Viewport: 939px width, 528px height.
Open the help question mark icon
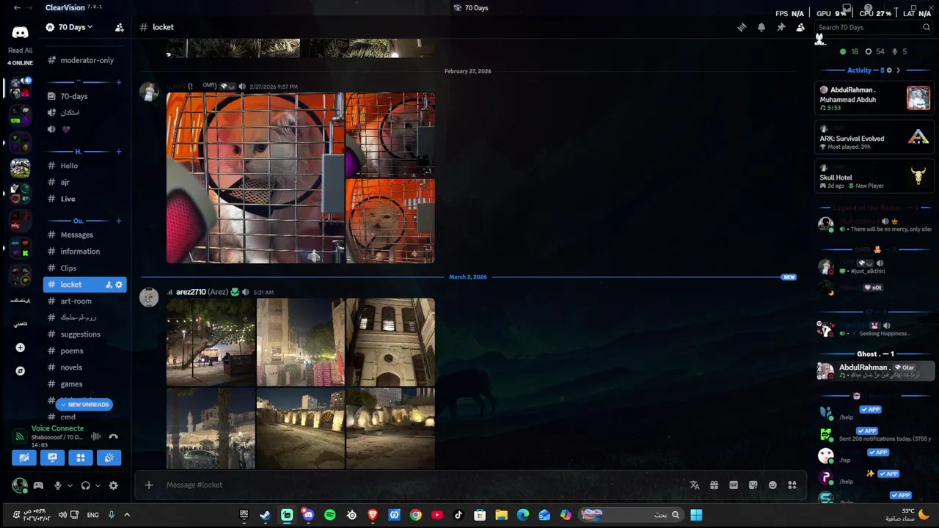click(x=868, y=9)
